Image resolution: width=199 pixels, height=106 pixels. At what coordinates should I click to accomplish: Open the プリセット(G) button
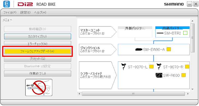click(38, 59)
